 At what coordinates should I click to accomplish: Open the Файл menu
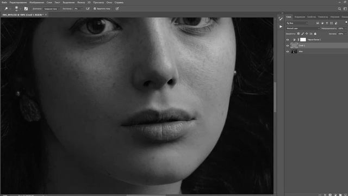[4, 2]
